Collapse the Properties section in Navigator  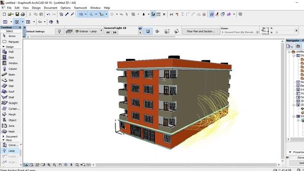(290, 152)
